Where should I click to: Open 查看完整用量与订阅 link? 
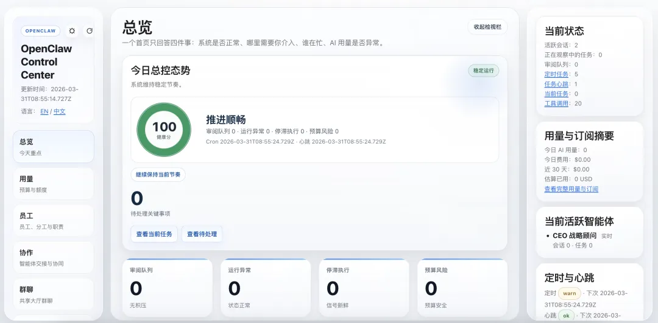571,189
